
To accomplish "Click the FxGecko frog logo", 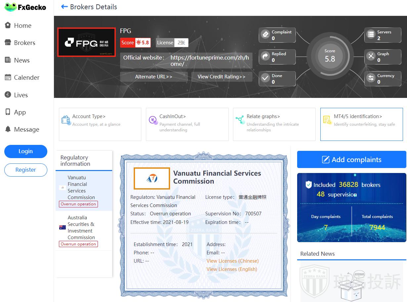I will pos(11,7).
